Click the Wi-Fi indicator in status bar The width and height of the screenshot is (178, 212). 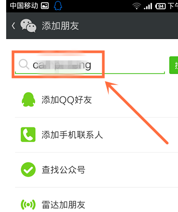[137, 6]
